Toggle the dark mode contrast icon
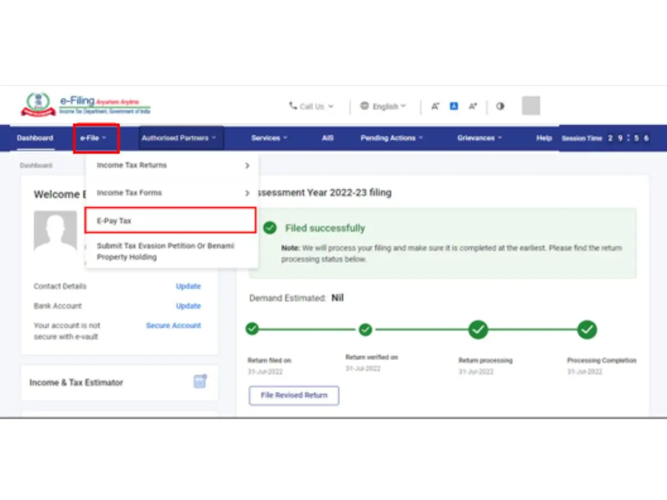 click(500, 106)
